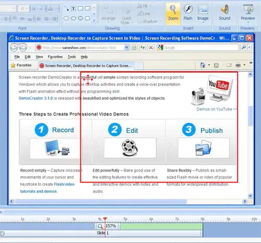Viewport: 261px width, 243px height.
Task: Click the Record step heading
Action: coord(63,130)
